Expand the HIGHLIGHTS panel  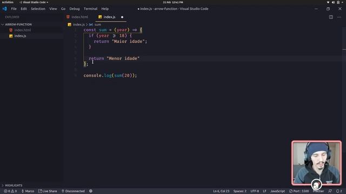click(x=14, y=185)
